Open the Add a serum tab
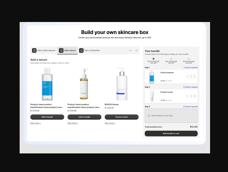Viewport: 228px width, 172px height. (x=67, y=50)
